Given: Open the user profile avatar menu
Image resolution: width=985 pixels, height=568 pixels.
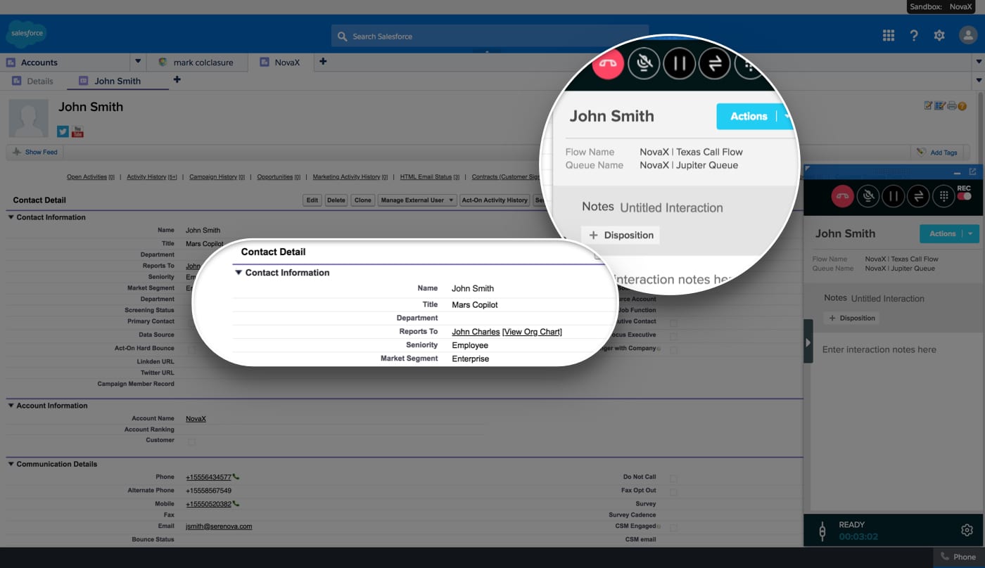Looking at the screenshot, I should [x=967, y=35].
